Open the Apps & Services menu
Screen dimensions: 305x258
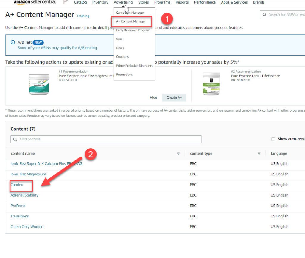[x=234, y=2]
